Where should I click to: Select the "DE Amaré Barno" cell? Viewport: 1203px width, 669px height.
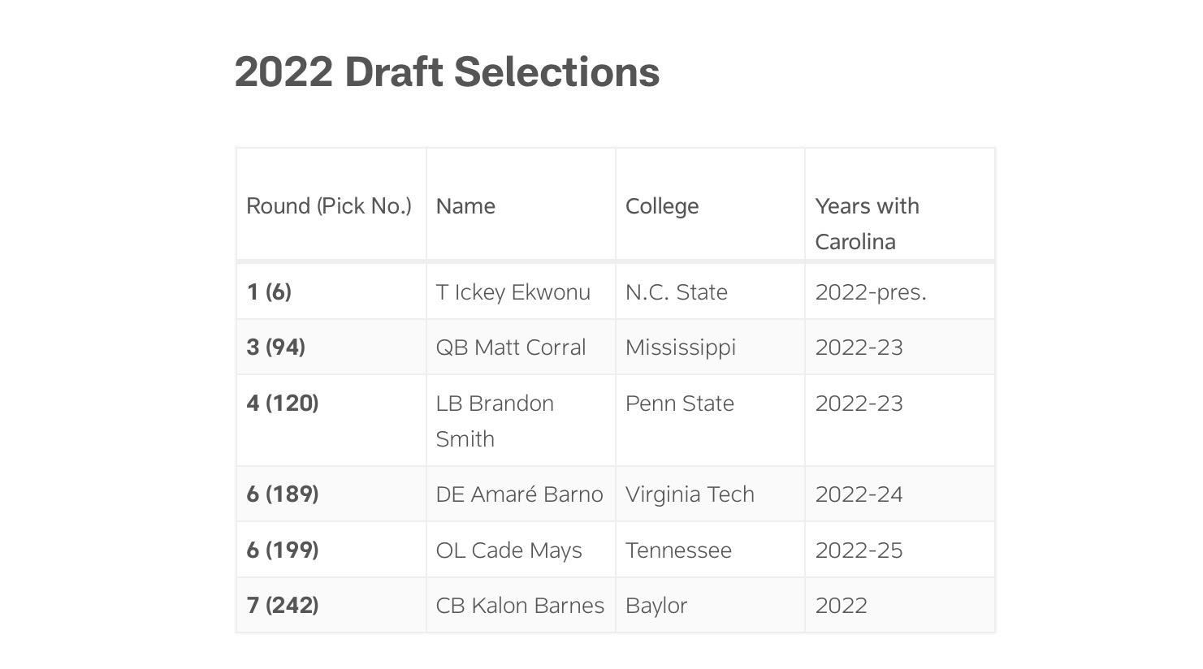[x=519, y=494]
